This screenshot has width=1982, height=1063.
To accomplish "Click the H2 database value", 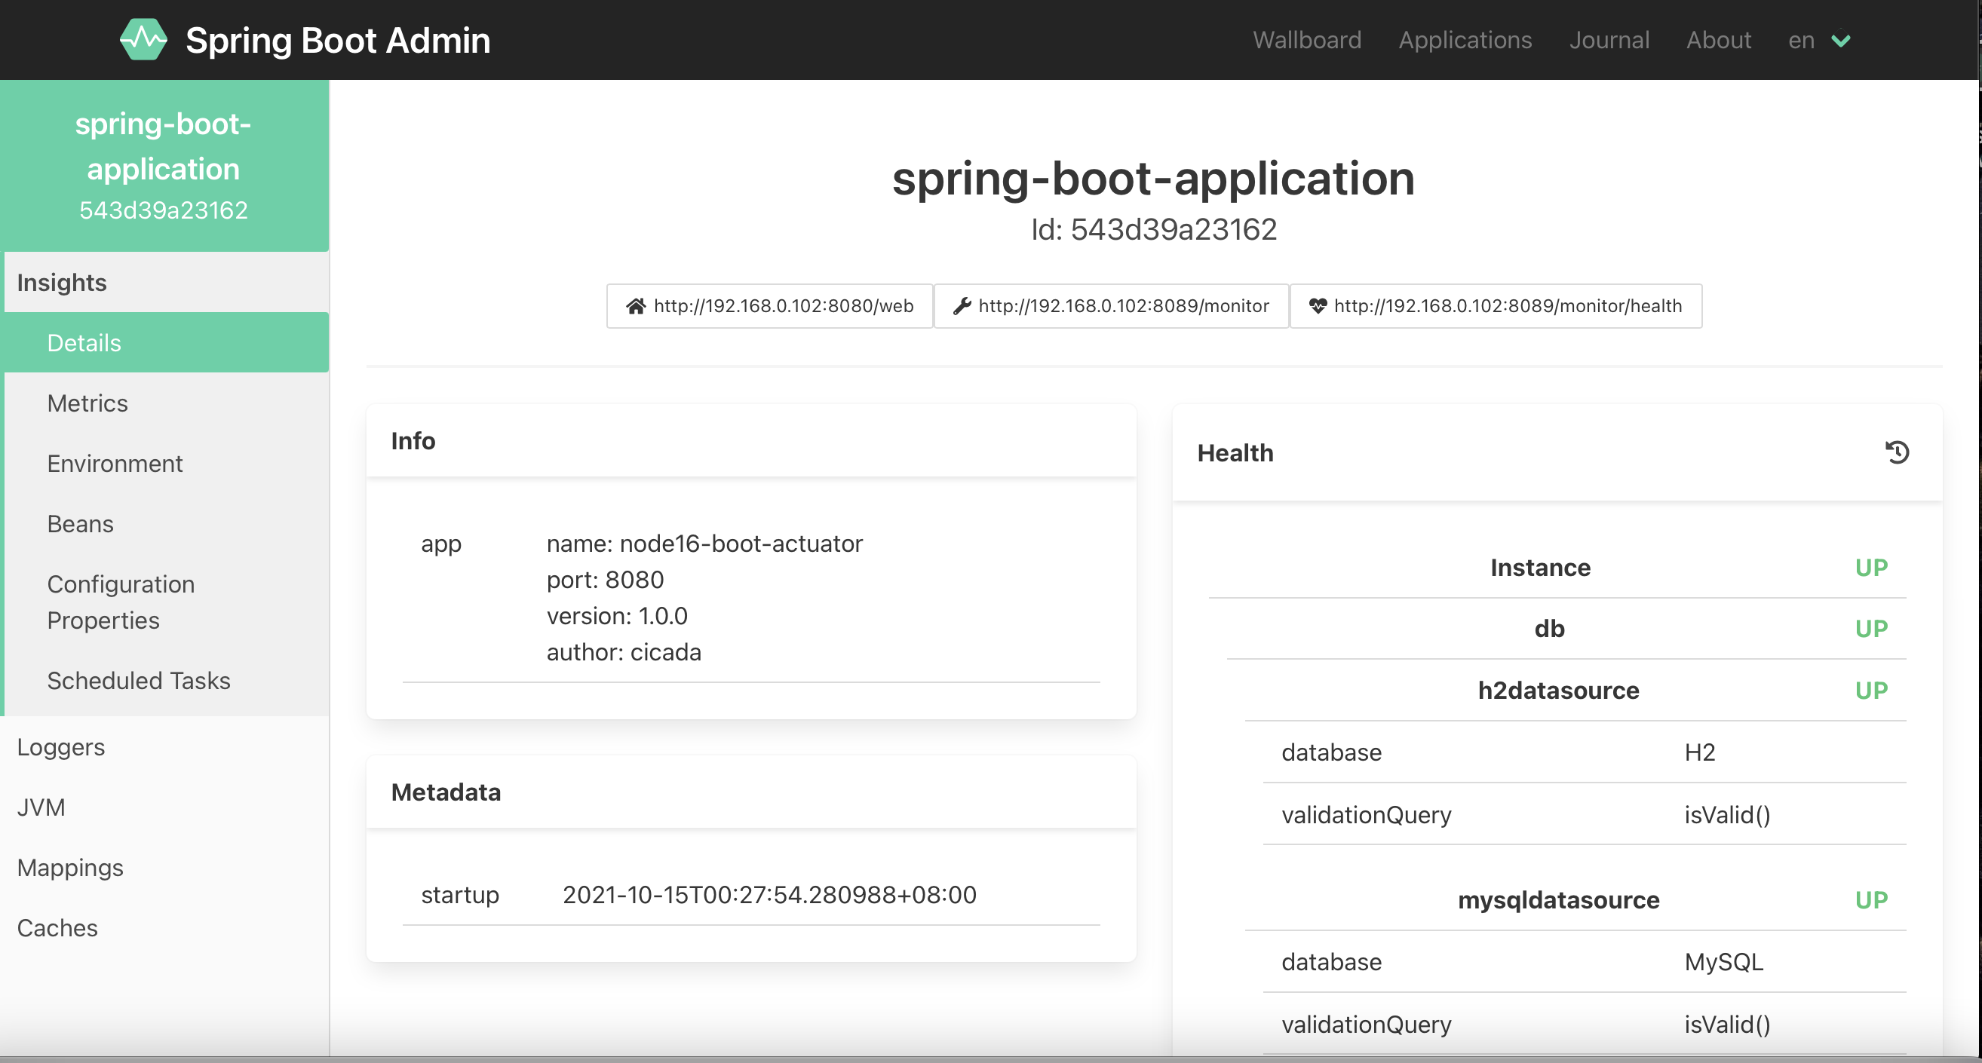I will coord(1700,752).
